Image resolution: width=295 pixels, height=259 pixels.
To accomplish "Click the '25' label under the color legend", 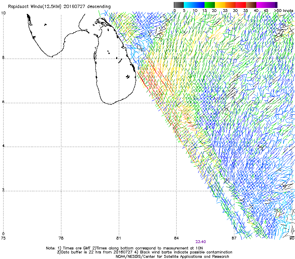I will point(225,10).
